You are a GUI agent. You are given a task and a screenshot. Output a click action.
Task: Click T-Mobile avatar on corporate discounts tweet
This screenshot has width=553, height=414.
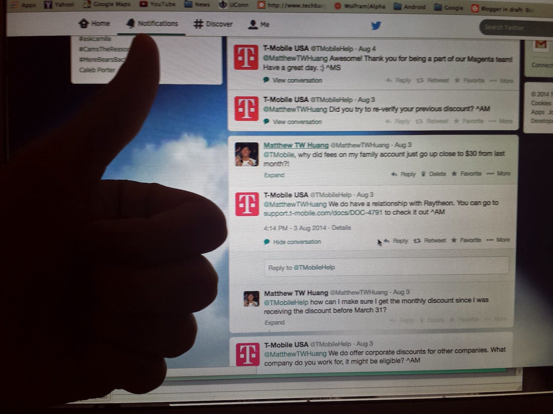(x=247, y=354)
